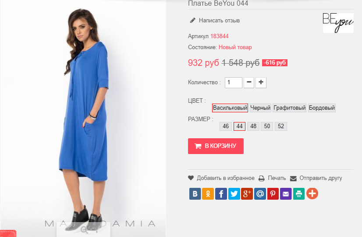Click the quantity input field
The width and height of the screenshot is (362, 237).
[x=234, y=83]
